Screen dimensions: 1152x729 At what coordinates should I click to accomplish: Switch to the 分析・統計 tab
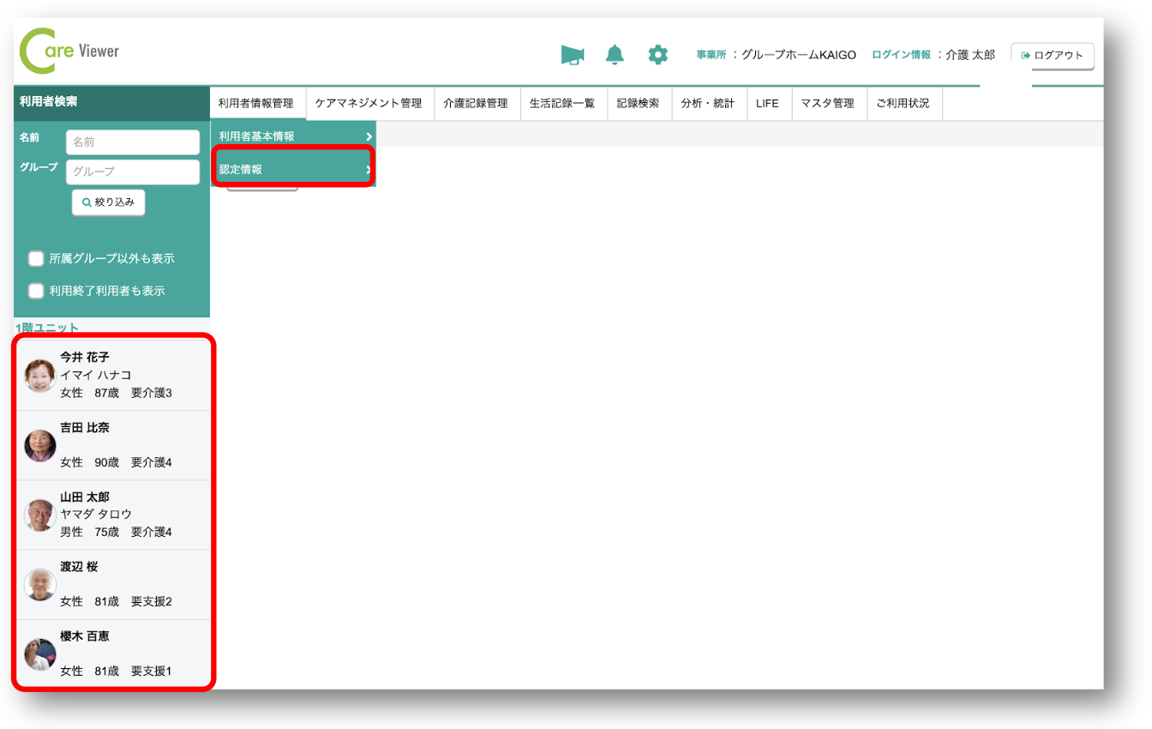[x=707, y=103]
